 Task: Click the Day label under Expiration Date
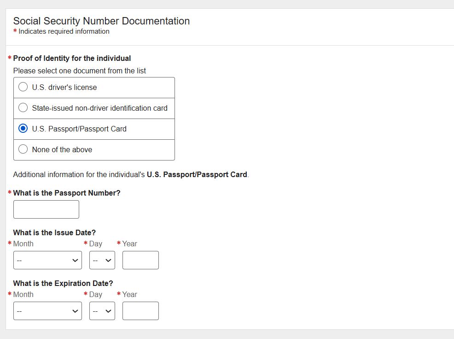[96, 294]
